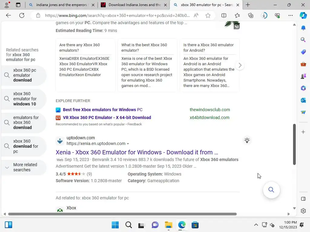This screenshot has height=232, width=310.
Task: Open the profile avatar icon
Action: coord(7,5)
